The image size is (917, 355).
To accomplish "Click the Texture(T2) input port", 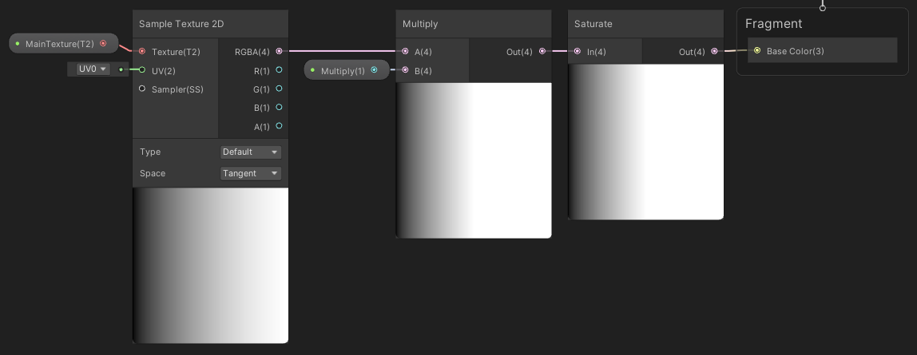I will 142,51.
